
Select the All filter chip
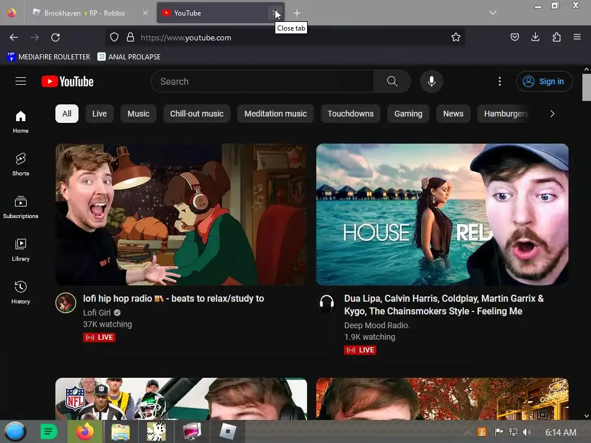tap(67, 114)
